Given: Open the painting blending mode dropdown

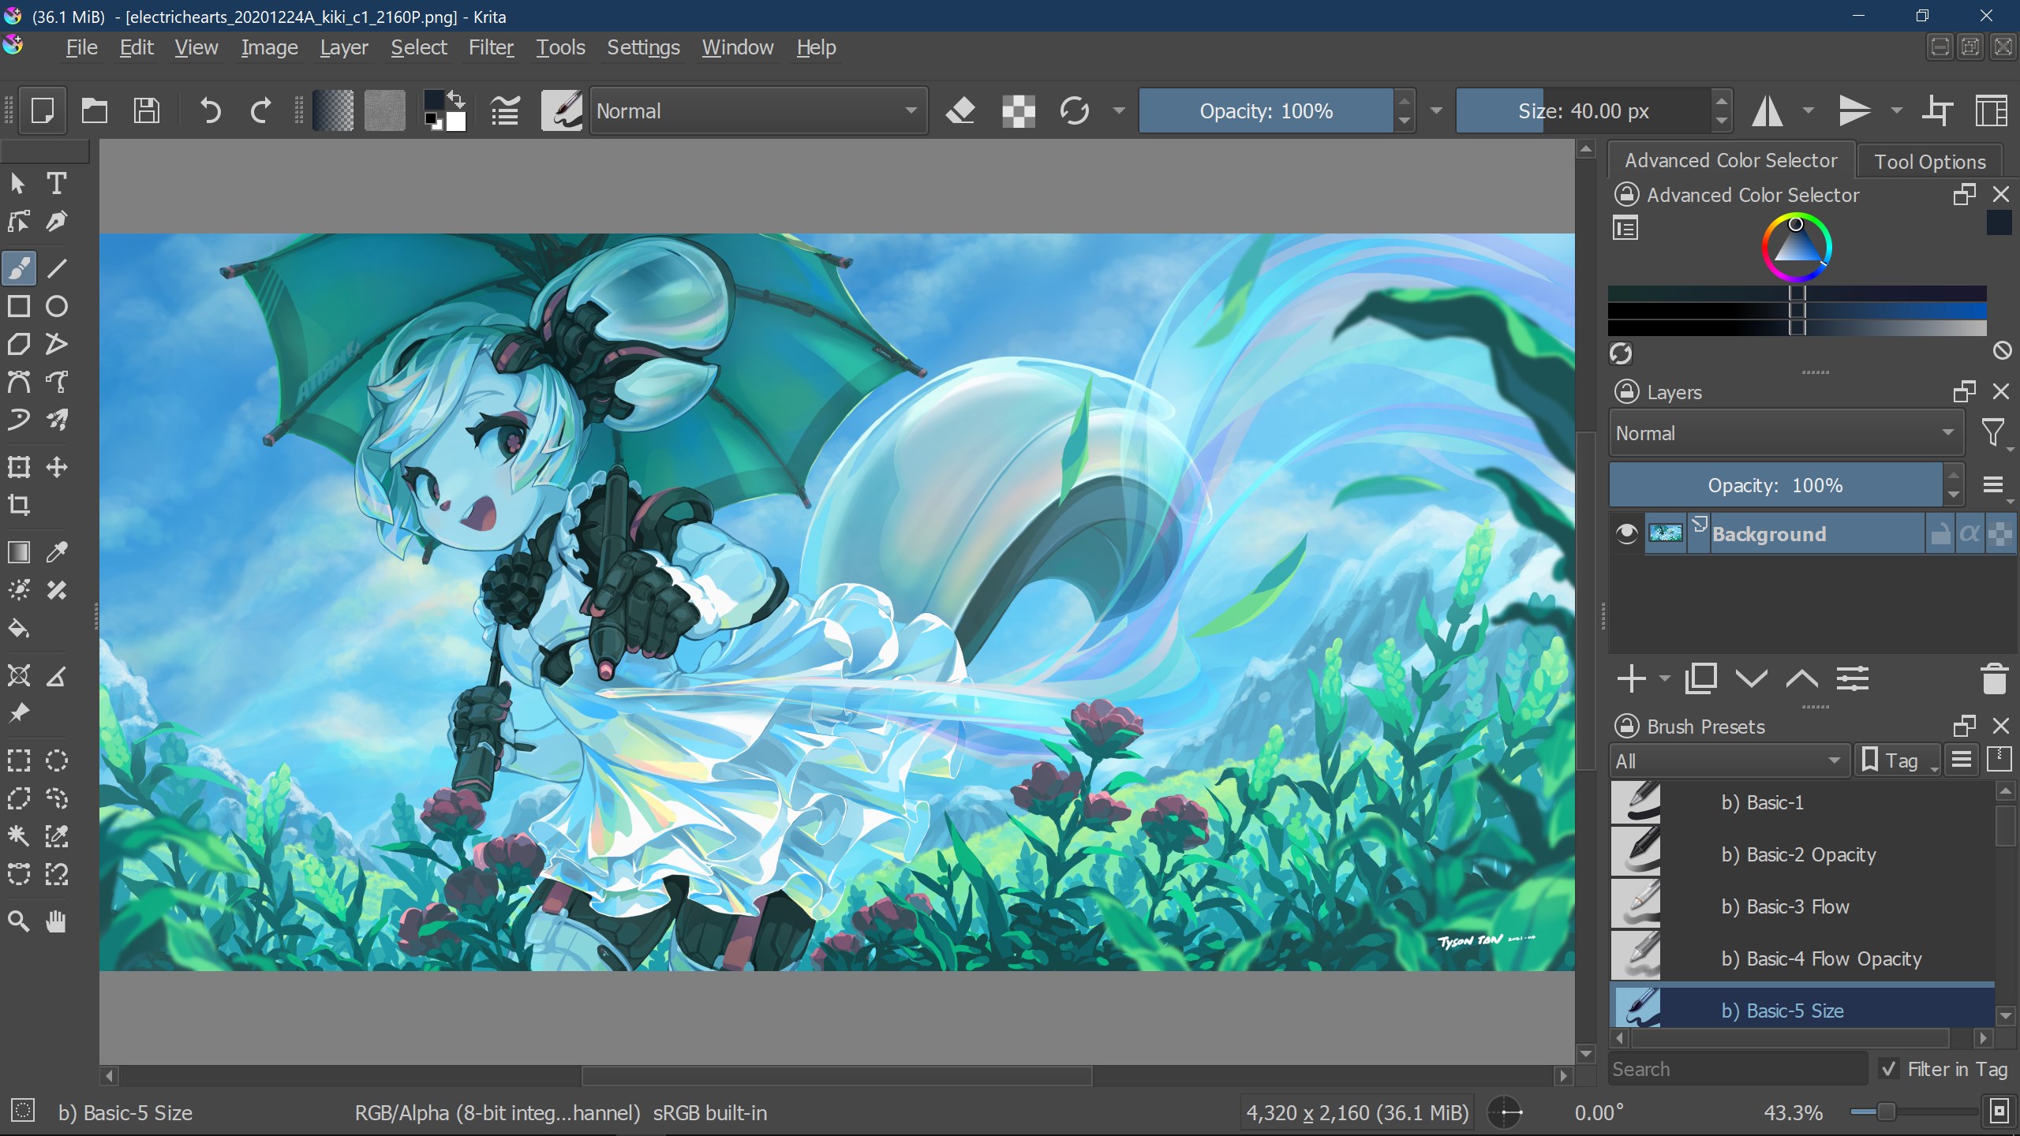Looking at the screenshot, I should pyautogui.click(x=757, y=110).
